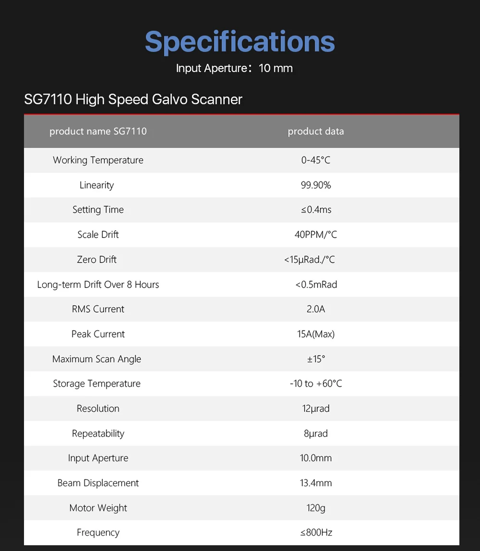Image resolution: width=480 pixels, height=551 pixels.
Task: Click the Specifications heading
Action: [240, 42]
